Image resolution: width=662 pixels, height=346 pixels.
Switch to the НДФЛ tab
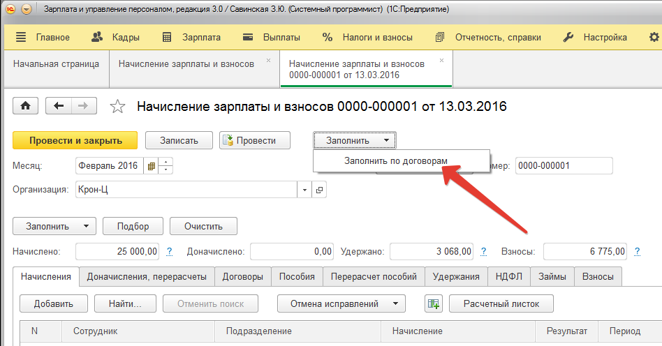coord(509,277)
